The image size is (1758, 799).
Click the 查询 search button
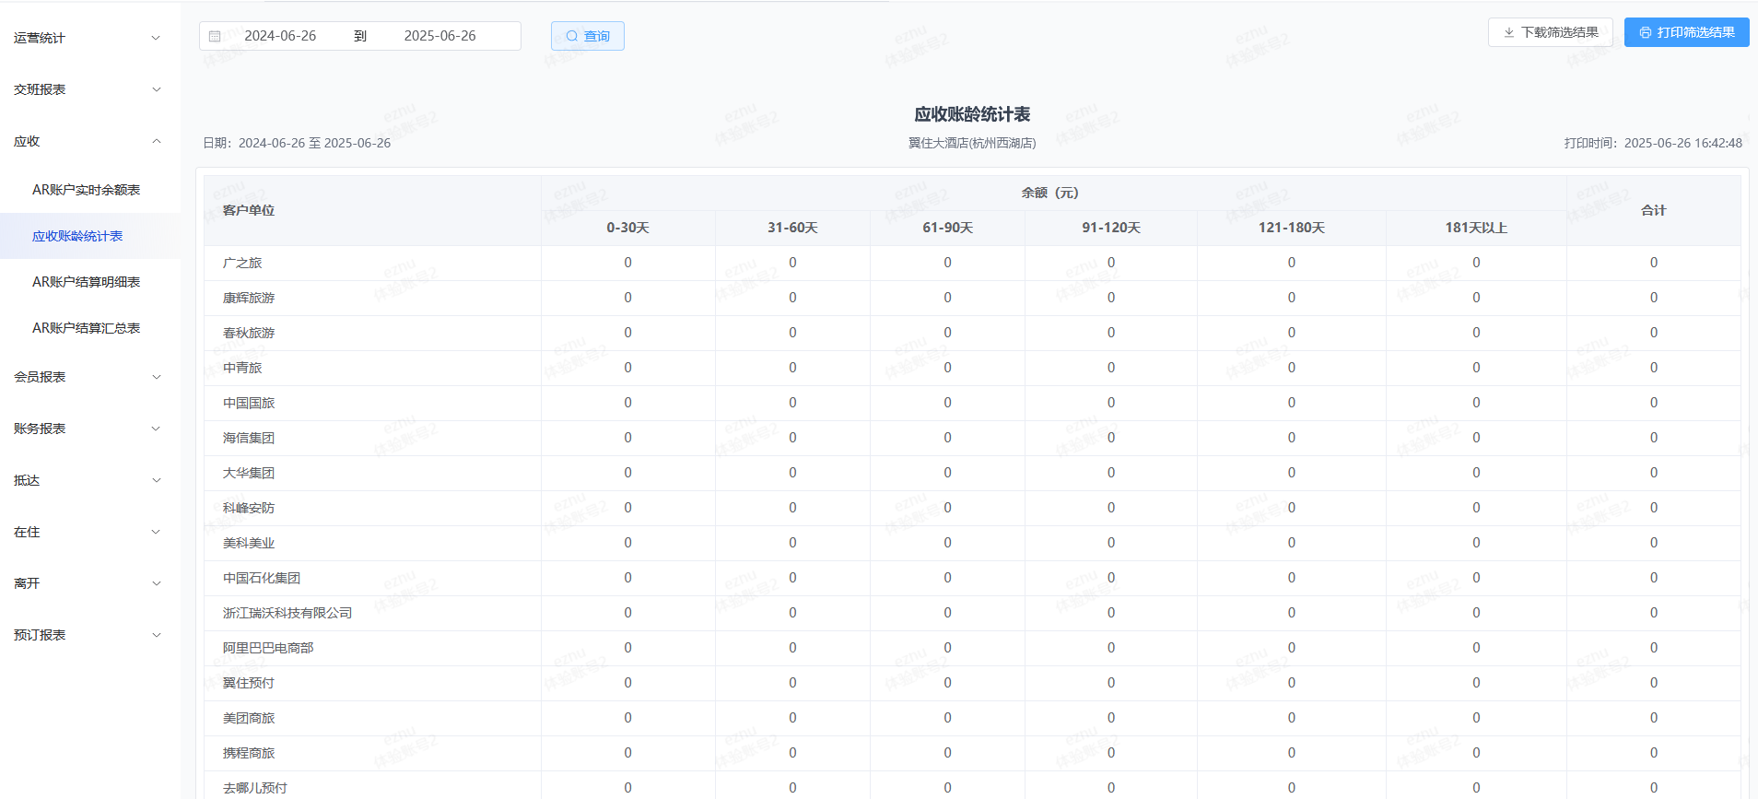(x=588, y=36)
